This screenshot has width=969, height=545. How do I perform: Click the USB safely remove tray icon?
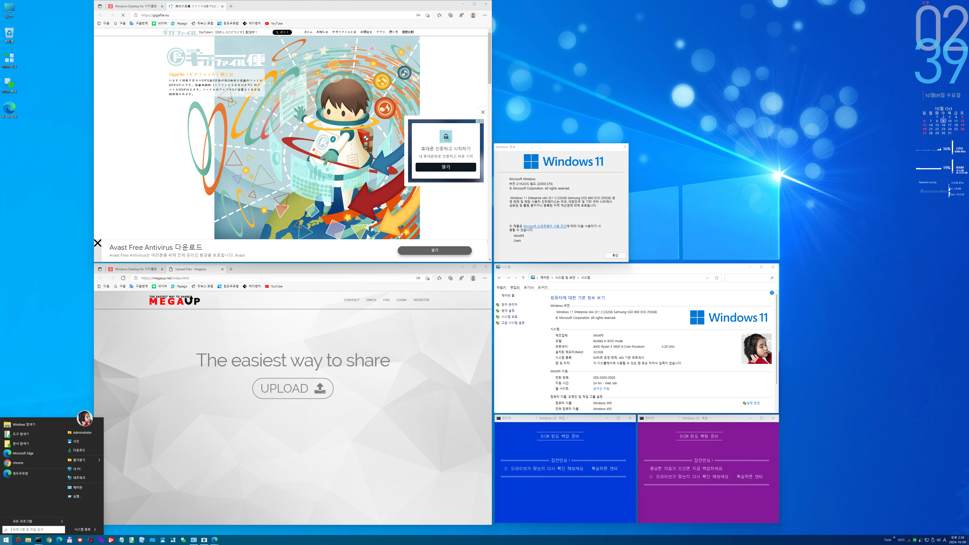point(932,540)
